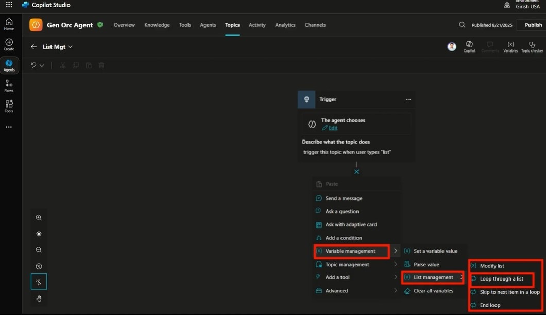Open the app launcher grid icon
This screenshot has width=546, height=315.
[x=9, y=5]
